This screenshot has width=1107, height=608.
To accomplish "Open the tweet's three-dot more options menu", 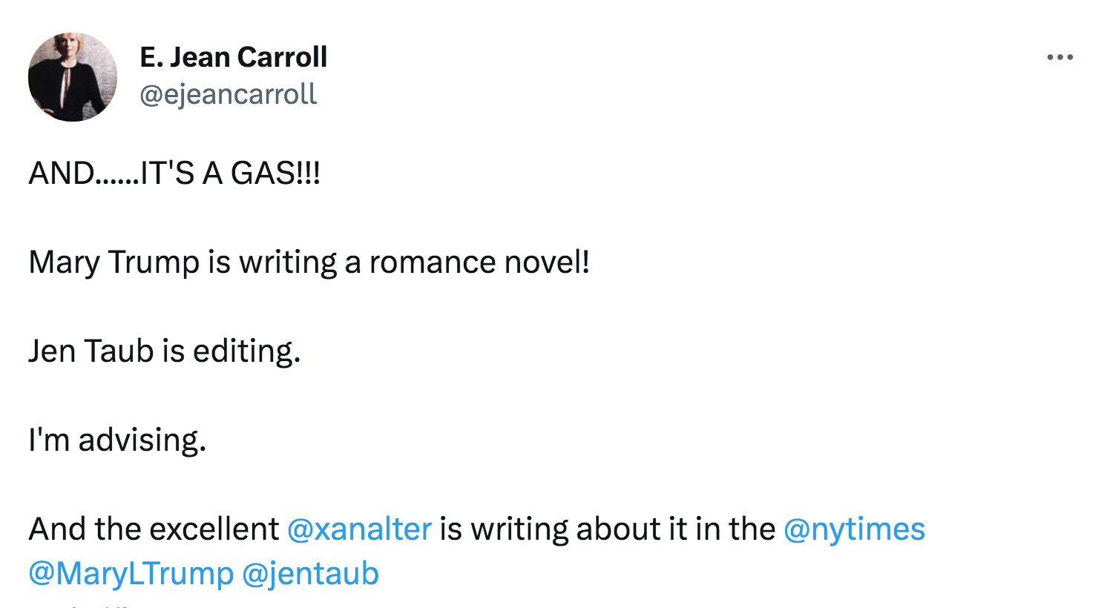I will 1060,57.
